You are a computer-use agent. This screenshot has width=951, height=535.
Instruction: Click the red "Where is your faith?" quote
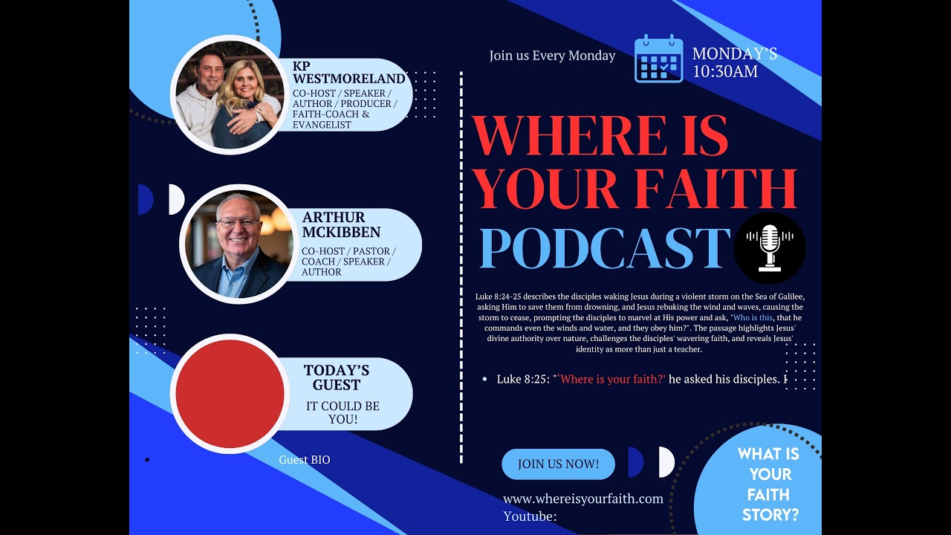(x=611, y=379)
